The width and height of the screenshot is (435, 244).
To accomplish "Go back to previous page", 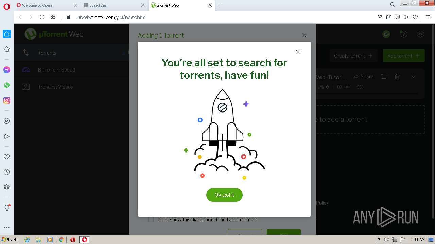I will 20,17.
